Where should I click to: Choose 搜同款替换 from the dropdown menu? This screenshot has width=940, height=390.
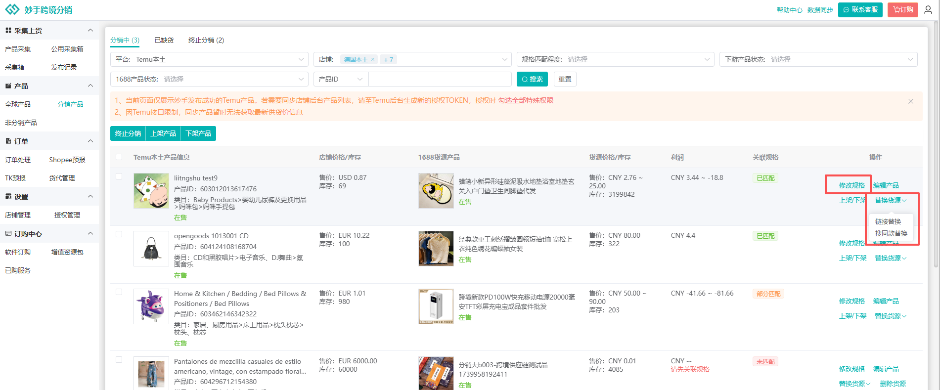891,233
